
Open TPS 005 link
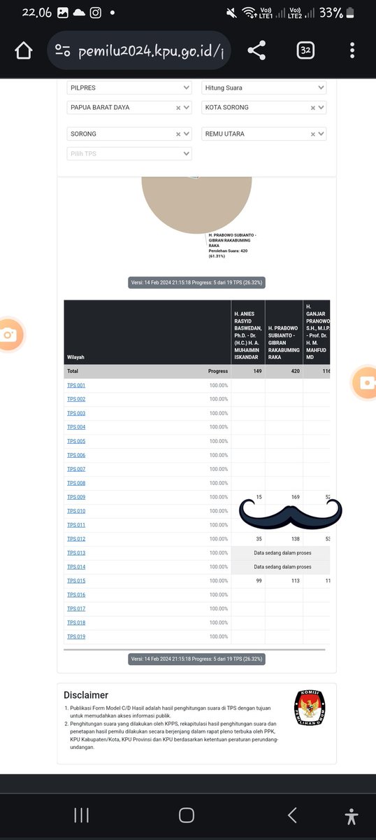click(x=76, y=441)
